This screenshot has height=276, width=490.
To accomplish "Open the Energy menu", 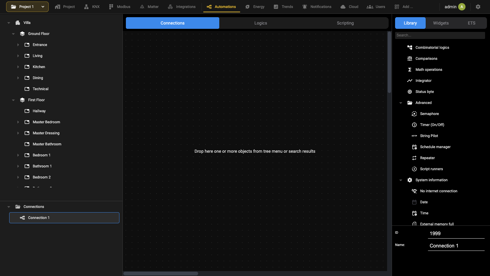I will [255, 7].
